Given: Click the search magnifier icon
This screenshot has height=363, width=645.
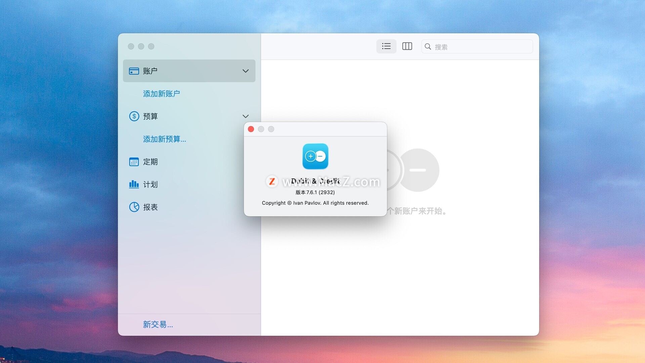Looking at the screenshot, I should point(428,47).
